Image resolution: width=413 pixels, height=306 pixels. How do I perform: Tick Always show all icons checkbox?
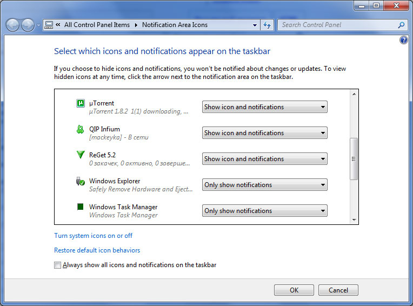[x=57, y=265]
